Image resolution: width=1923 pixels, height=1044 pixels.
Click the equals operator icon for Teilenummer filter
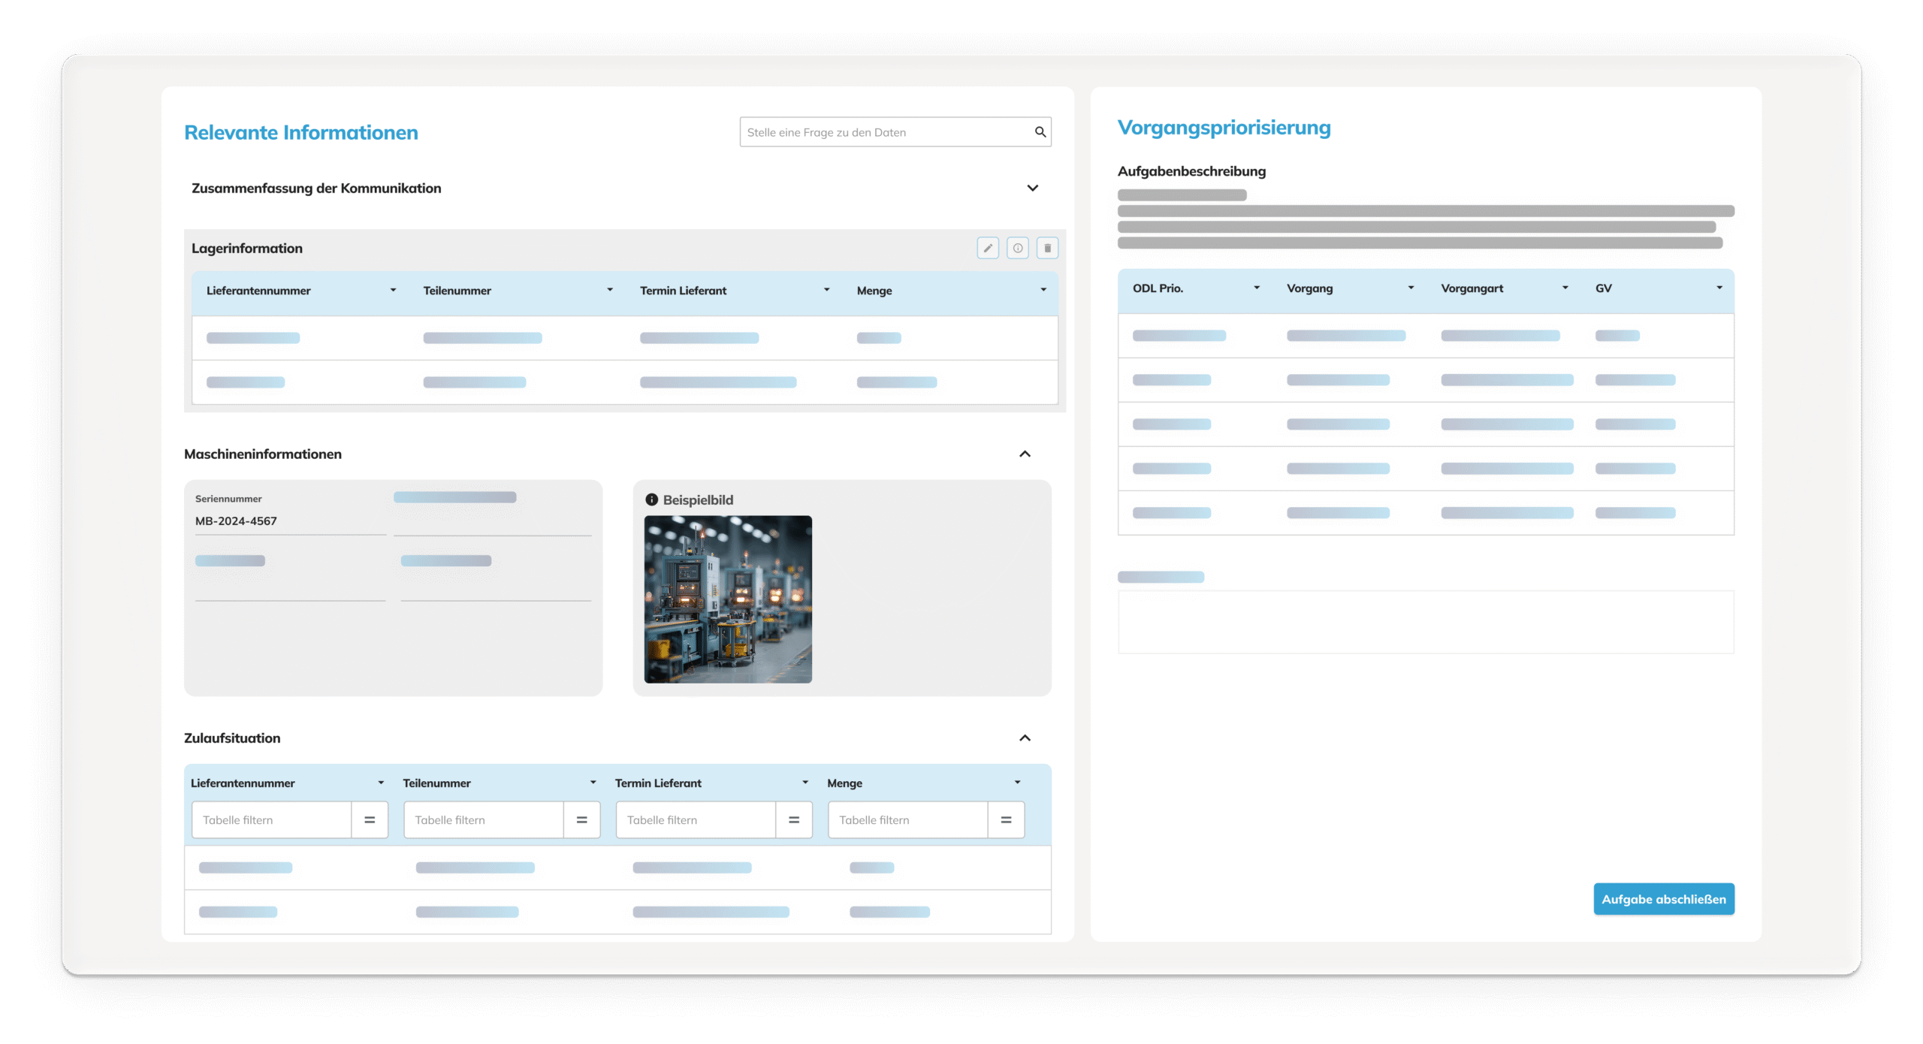click(x=581, y=820)
